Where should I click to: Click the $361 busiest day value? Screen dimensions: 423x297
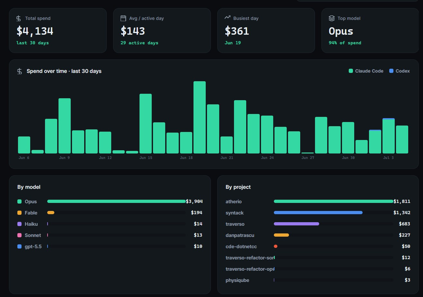point(237,31)
